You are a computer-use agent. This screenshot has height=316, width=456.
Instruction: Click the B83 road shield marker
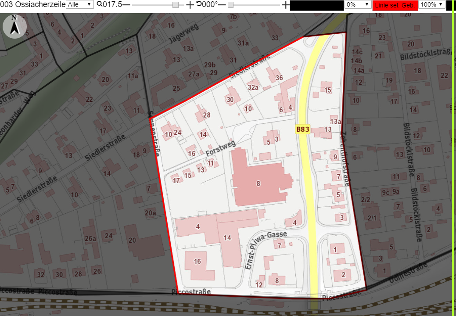coord(302,129)
